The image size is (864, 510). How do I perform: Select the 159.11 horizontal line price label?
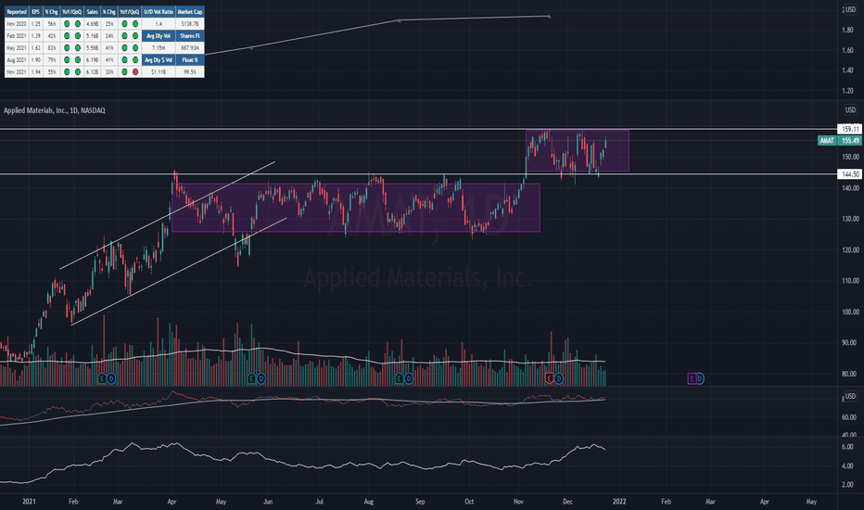[x=849, y=129]
